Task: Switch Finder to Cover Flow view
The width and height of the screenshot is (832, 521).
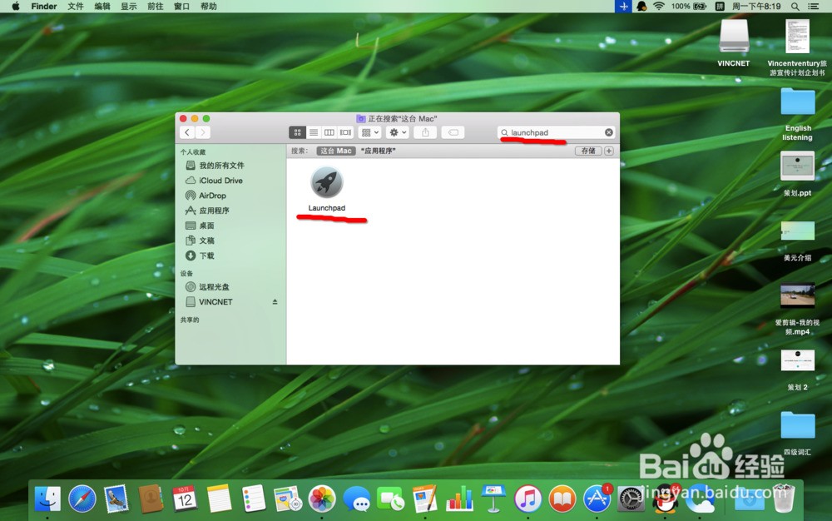Action: (x=346, y=132)
